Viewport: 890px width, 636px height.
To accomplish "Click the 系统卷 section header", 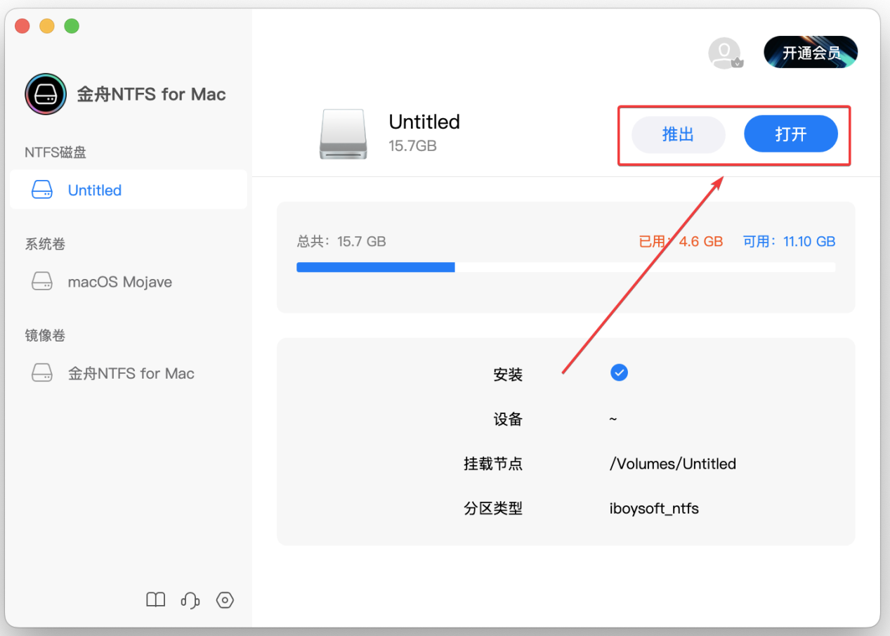I will pos(45,244).
